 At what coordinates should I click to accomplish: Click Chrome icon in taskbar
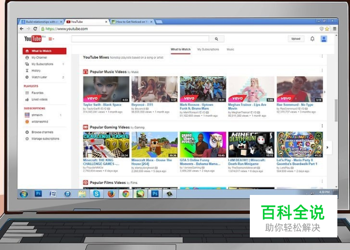point(125,194)
